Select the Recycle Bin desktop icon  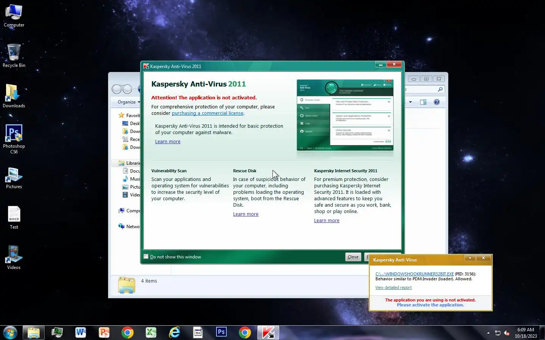[x=14, y=56]
